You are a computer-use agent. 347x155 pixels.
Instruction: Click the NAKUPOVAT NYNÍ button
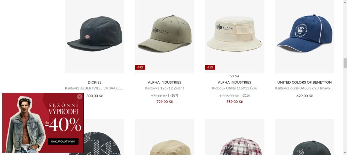point(63,141)
